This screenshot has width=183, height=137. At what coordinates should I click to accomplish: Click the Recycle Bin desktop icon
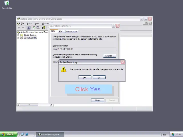point(7,5)
